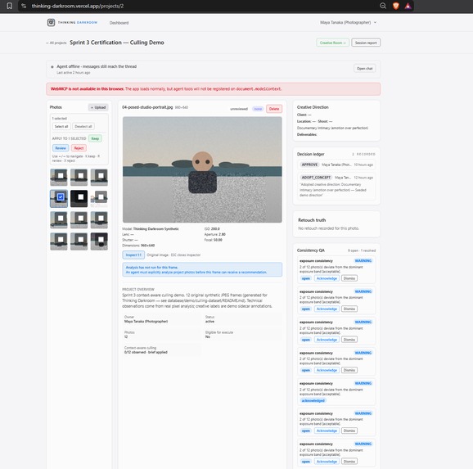Tick checkbox on second photo in top row
This screenshot has width=473, height=469.
pyautogui.click(x=80, y=175)
